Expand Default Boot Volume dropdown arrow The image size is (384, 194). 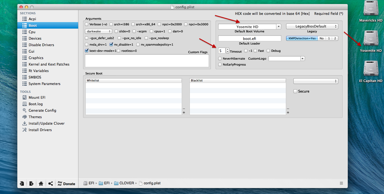(279, 26)
